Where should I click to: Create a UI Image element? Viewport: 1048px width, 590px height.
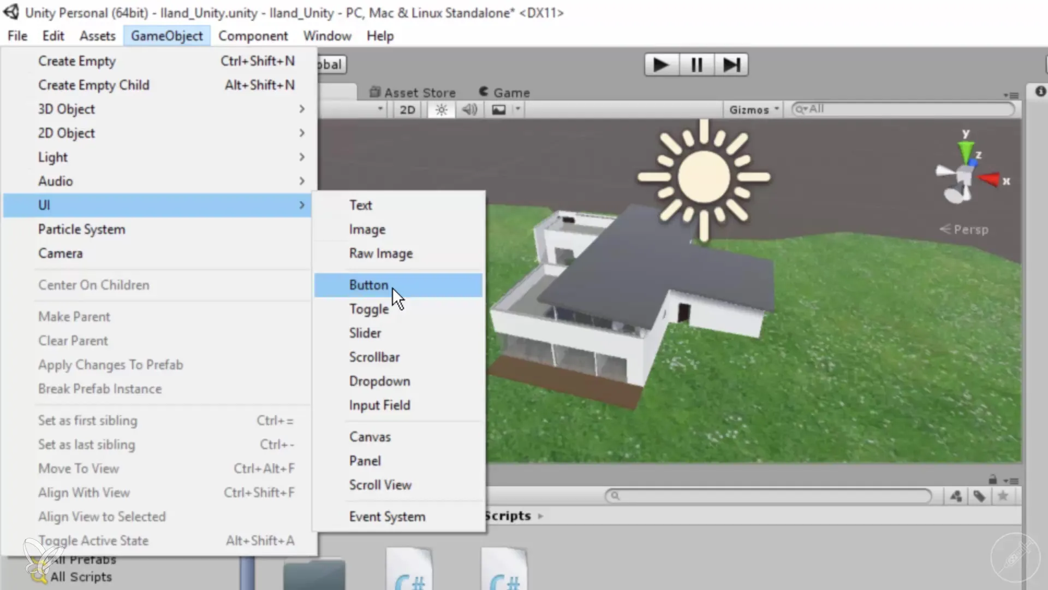pos(398,229)
